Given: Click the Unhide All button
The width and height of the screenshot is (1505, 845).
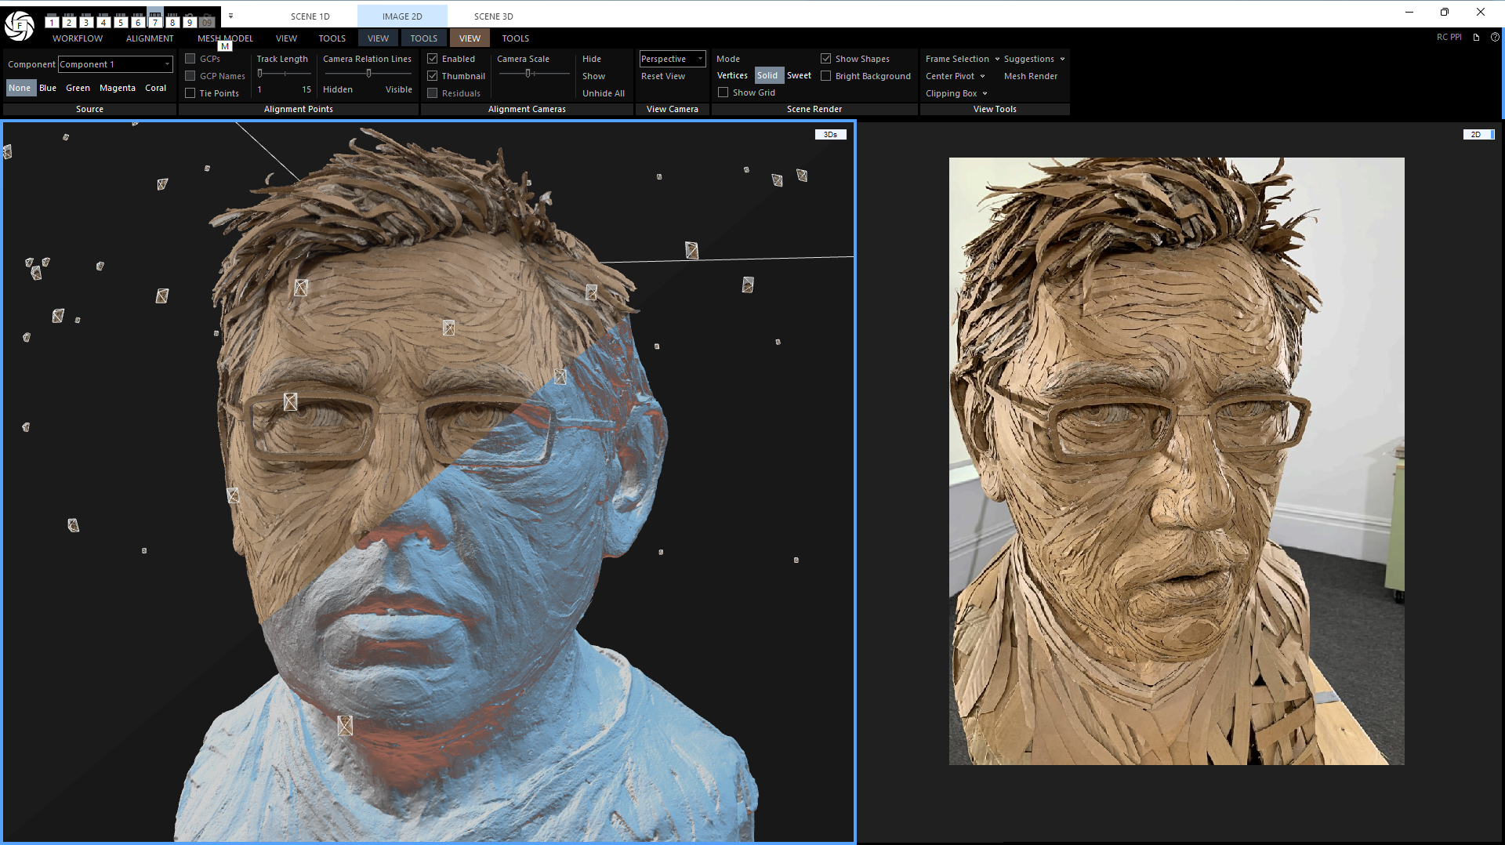Looking at the screenshot, I should pos(602,92).
